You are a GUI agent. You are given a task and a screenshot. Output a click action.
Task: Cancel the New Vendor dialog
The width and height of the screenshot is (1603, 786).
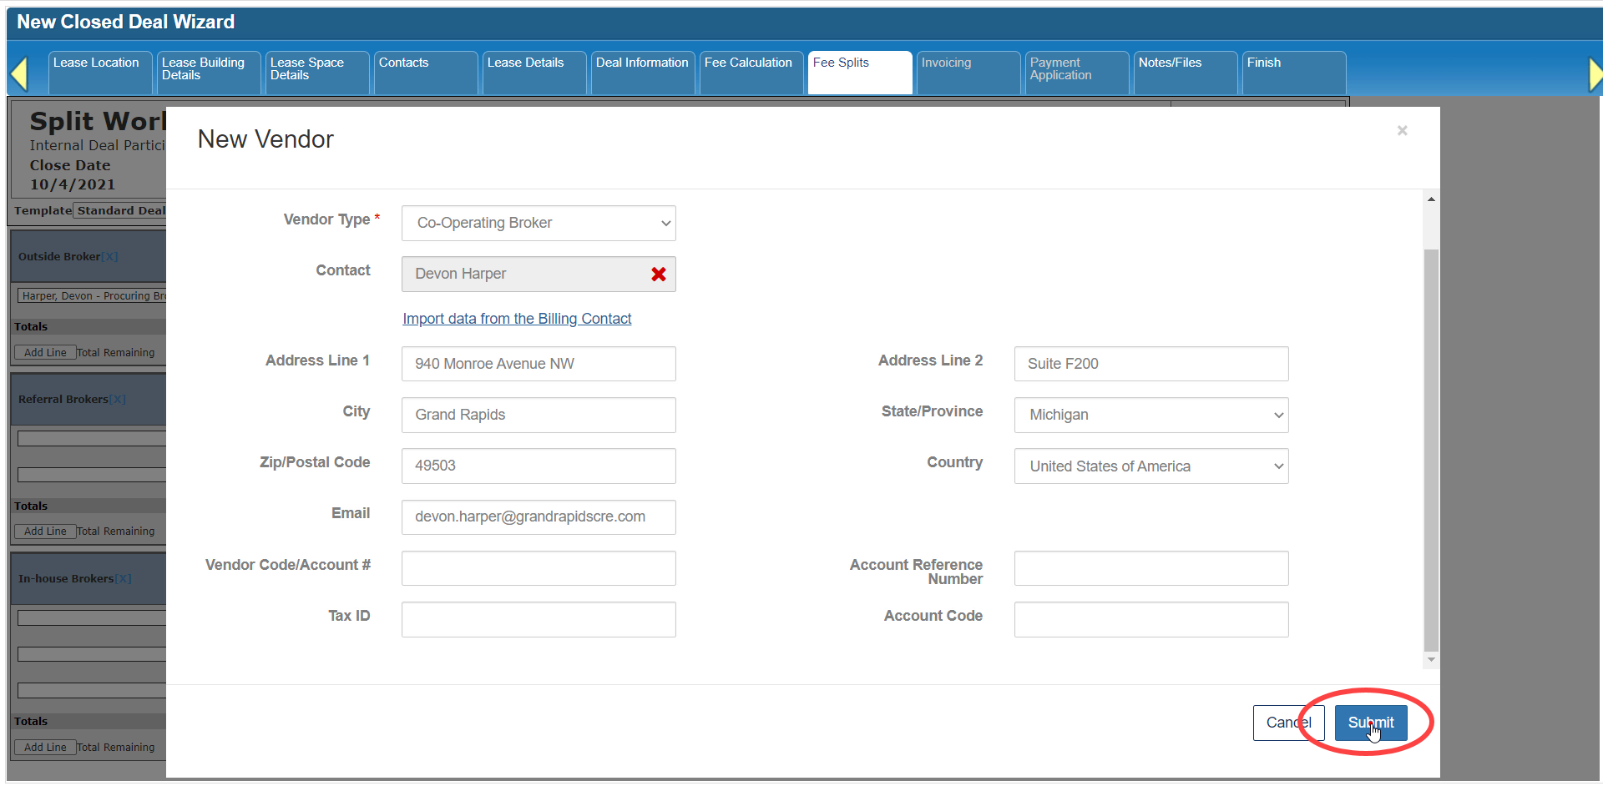click(1287, 723)
